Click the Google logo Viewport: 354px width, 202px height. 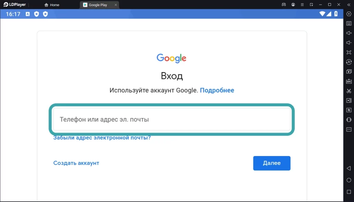(171, 58)
